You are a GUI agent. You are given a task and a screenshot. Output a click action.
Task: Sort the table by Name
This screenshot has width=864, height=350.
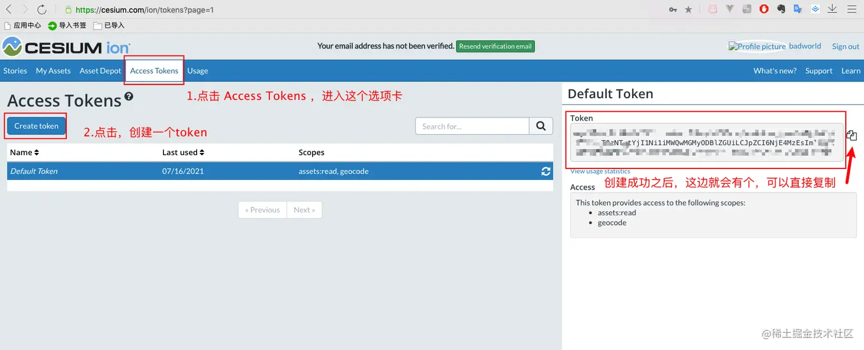point(25,152)
